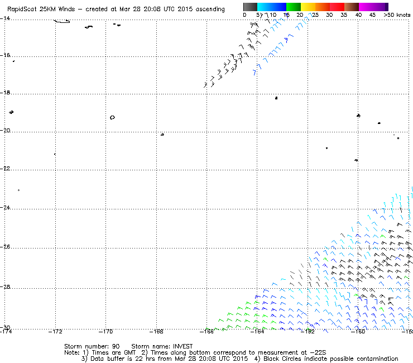Click the "-160" longitude axis label
This screenshot has width=413, height=363.
pyautogui.click(x=358, y=332)
